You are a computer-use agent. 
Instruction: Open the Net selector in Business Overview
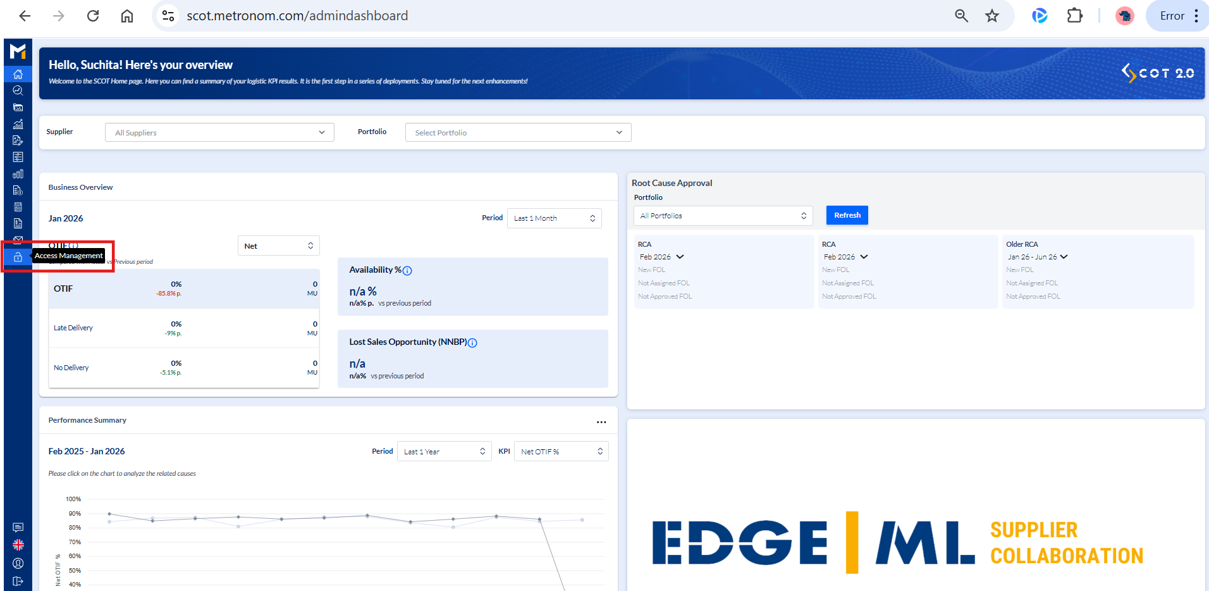click(x=279, y=246)
